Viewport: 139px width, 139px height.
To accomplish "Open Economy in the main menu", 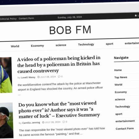I will pyautogui.click(x=37, y=46).
